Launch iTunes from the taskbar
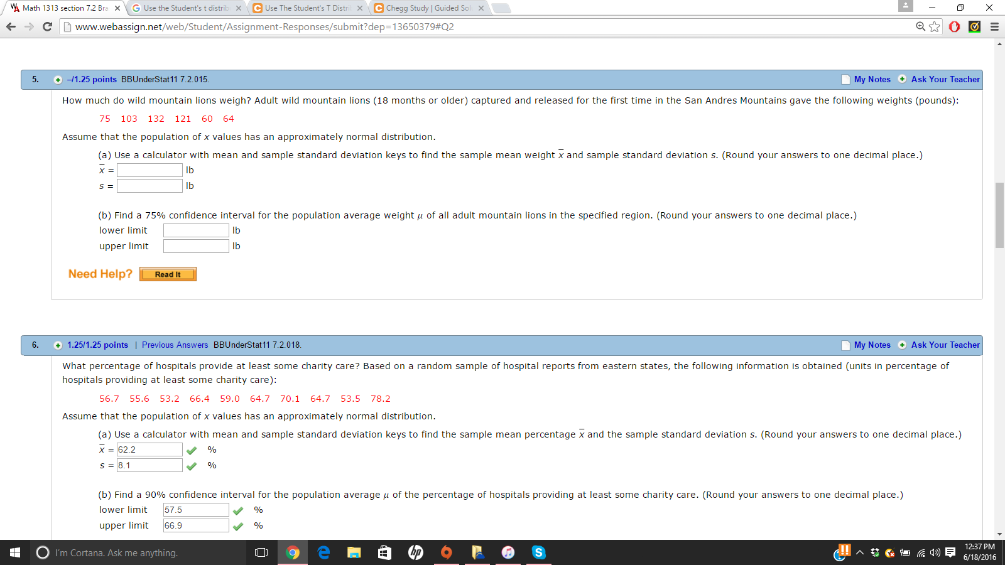The height and width of the screenshot is (565, 1005). pos(508,553)
